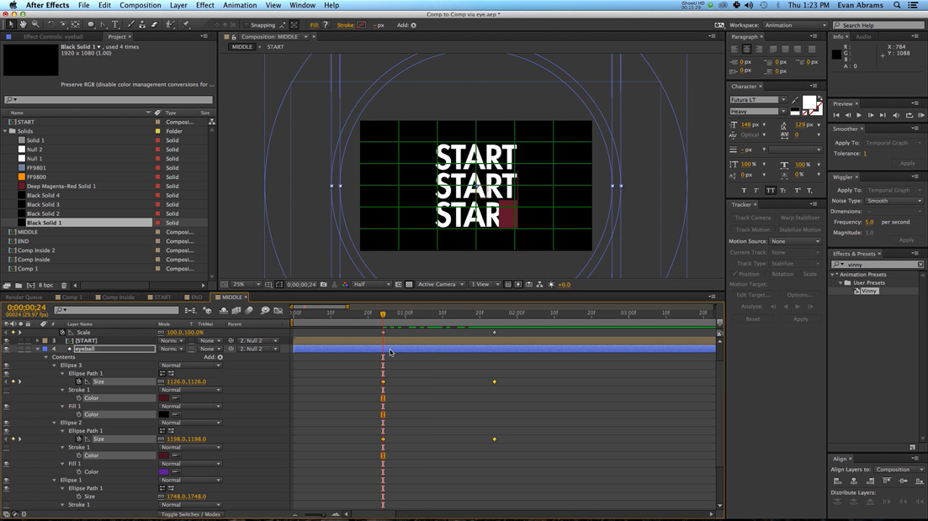Select the Brush tool
Viewport: 928px width, 521px height.
point(130,25)
